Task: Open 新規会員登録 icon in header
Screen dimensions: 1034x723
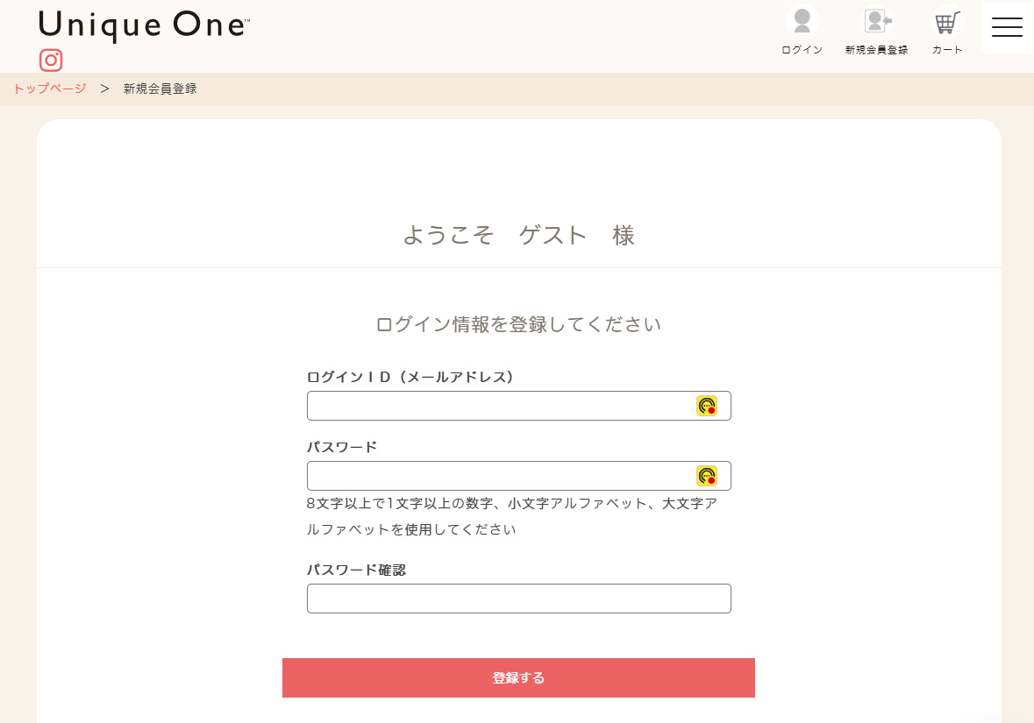Action: (876, 22)
